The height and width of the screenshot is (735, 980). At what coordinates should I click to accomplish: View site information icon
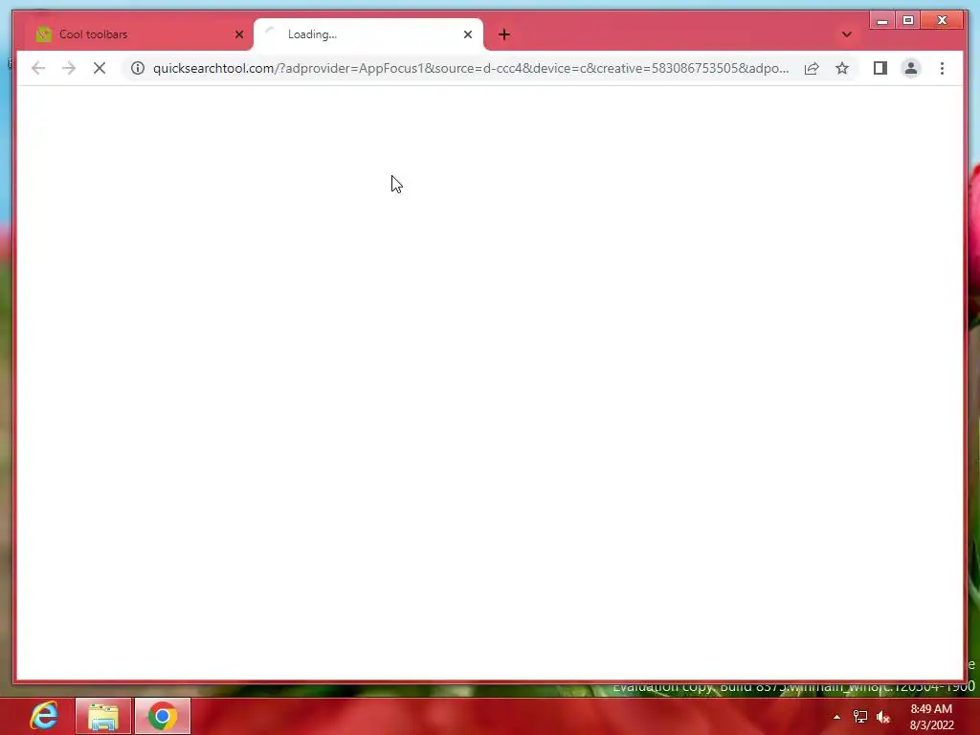[x=138, y=68]
